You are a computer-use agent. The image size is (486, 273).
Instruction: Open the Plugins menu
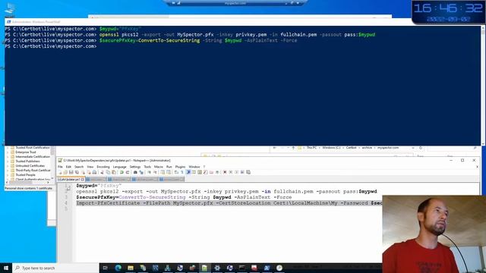[180, 167]
